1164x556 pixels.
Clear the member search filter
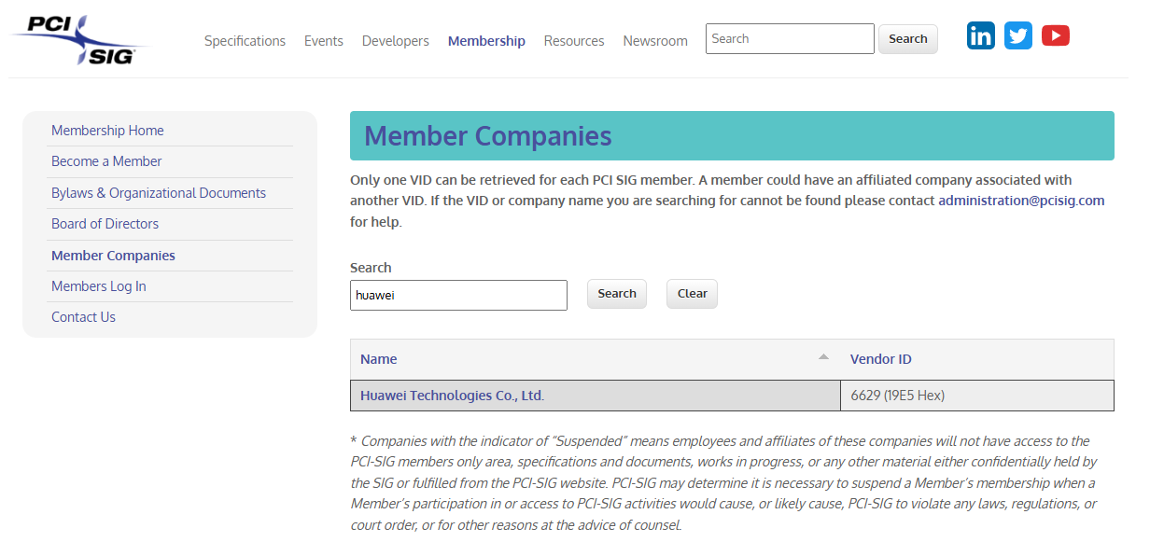[692, 294]
